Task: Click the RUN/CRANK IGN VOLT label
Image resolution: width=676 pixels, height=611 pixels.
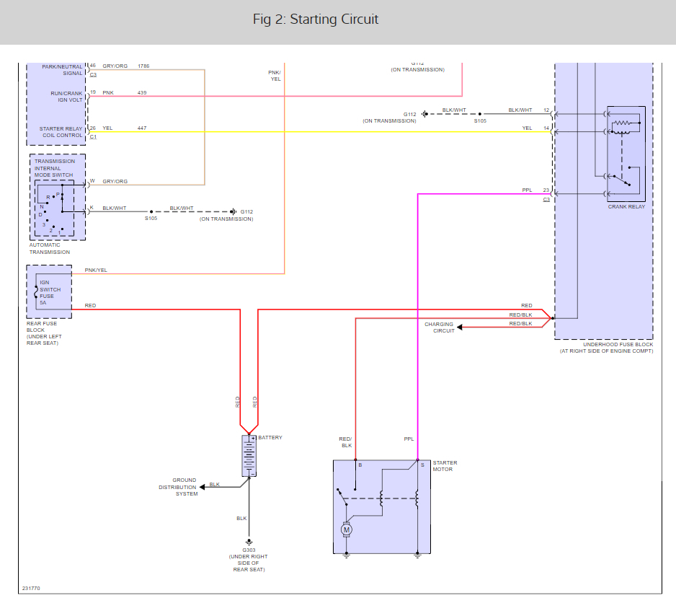Action: tap(66, 97)
